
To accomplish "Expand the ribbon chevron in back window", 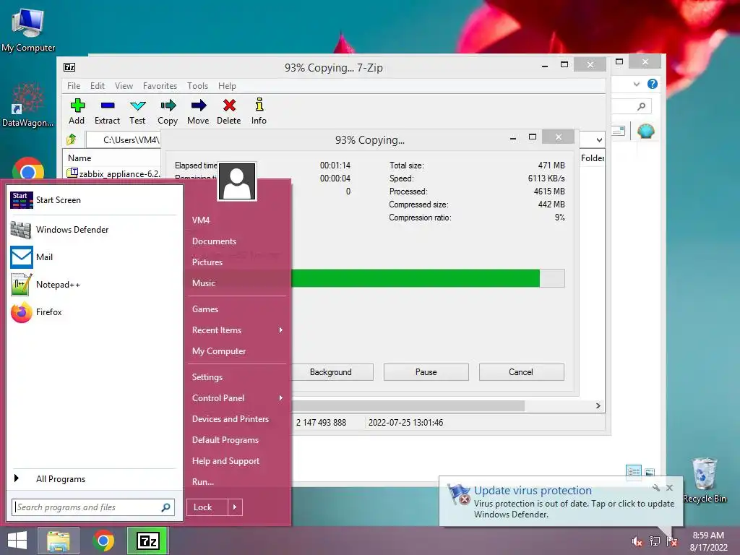I will (637, 84).
